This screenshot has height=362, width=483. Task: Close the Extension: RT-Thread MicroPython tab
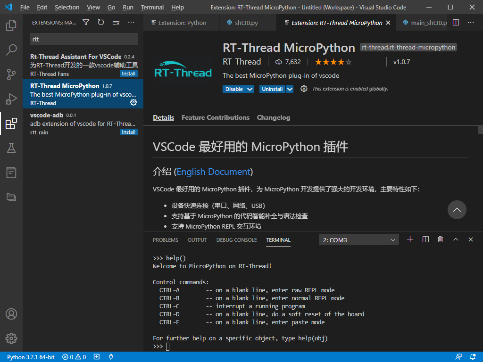click(388, 23)
